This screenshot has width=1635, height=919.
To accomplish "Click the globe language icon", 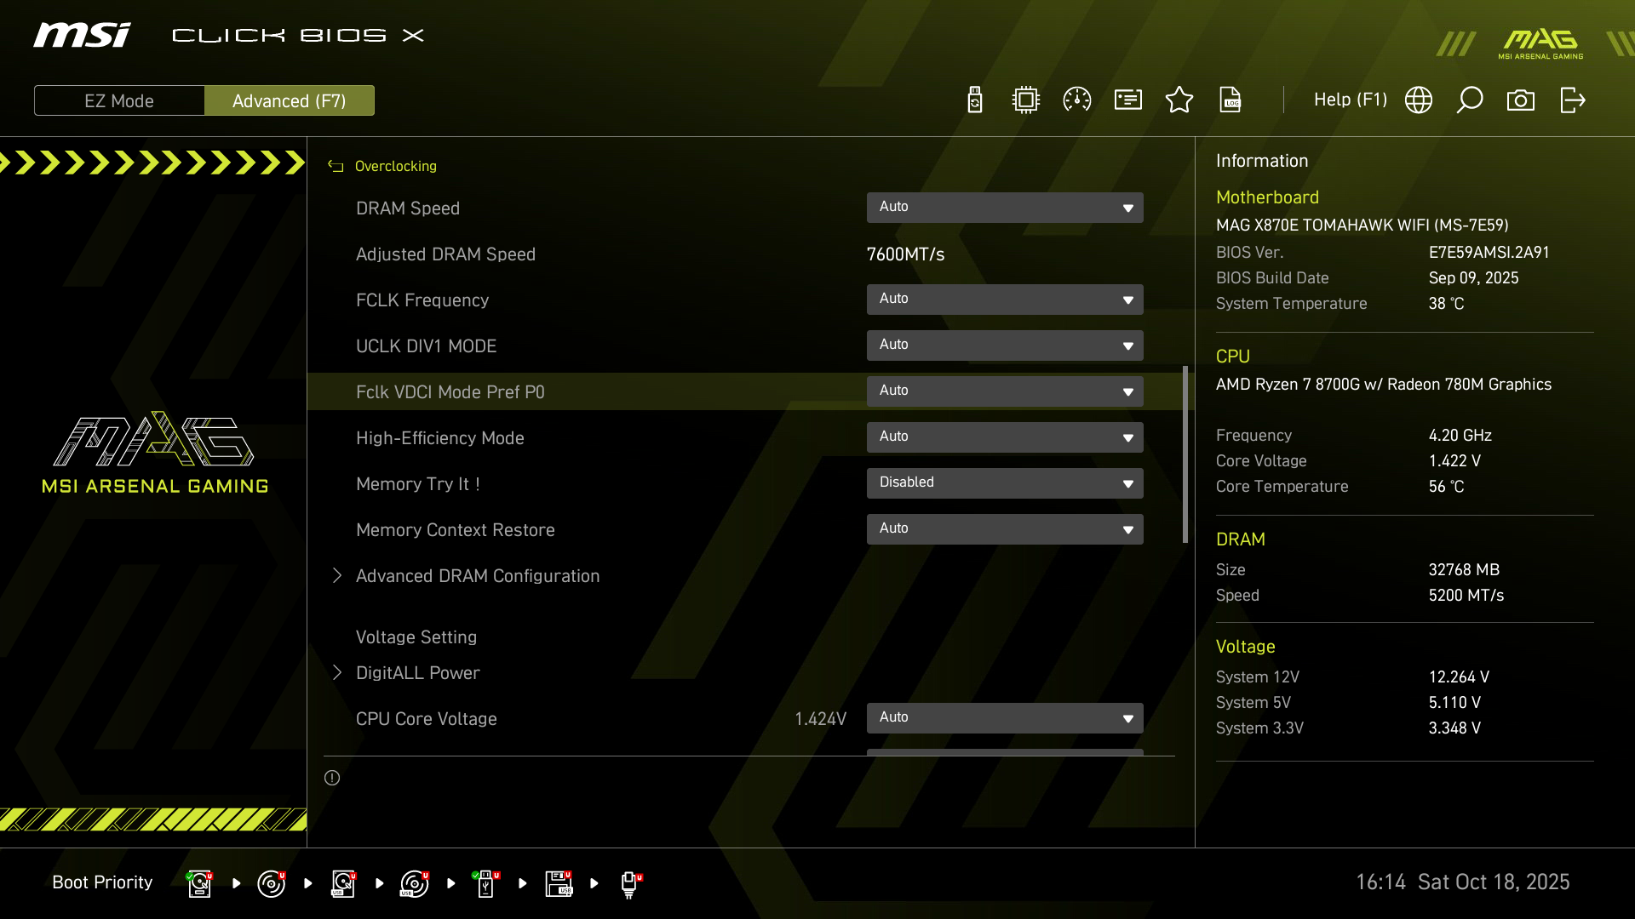I will [x=1419, y=100].
